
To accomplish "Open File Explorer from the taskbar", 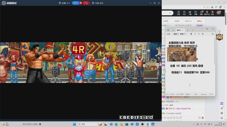I will (x=122, y=124).
